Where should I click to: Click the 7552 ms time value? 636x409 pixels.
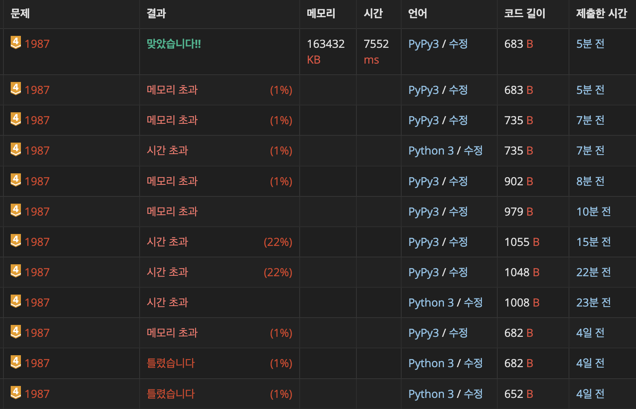(376, 52)
